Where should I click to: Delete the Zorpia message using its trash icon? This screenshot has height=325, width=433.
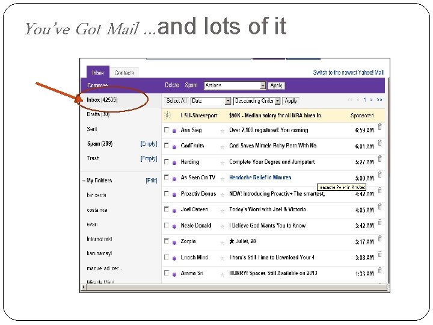pyautogui.click(x=379, y=238)
